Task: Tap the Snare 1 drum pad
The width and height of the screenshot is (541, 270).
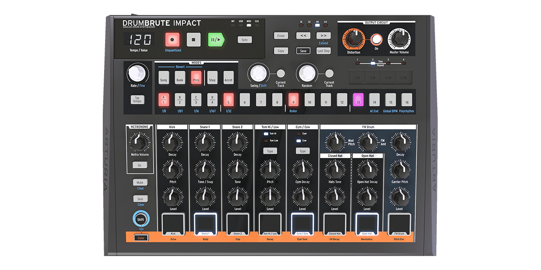Action: tap(205, 222)
